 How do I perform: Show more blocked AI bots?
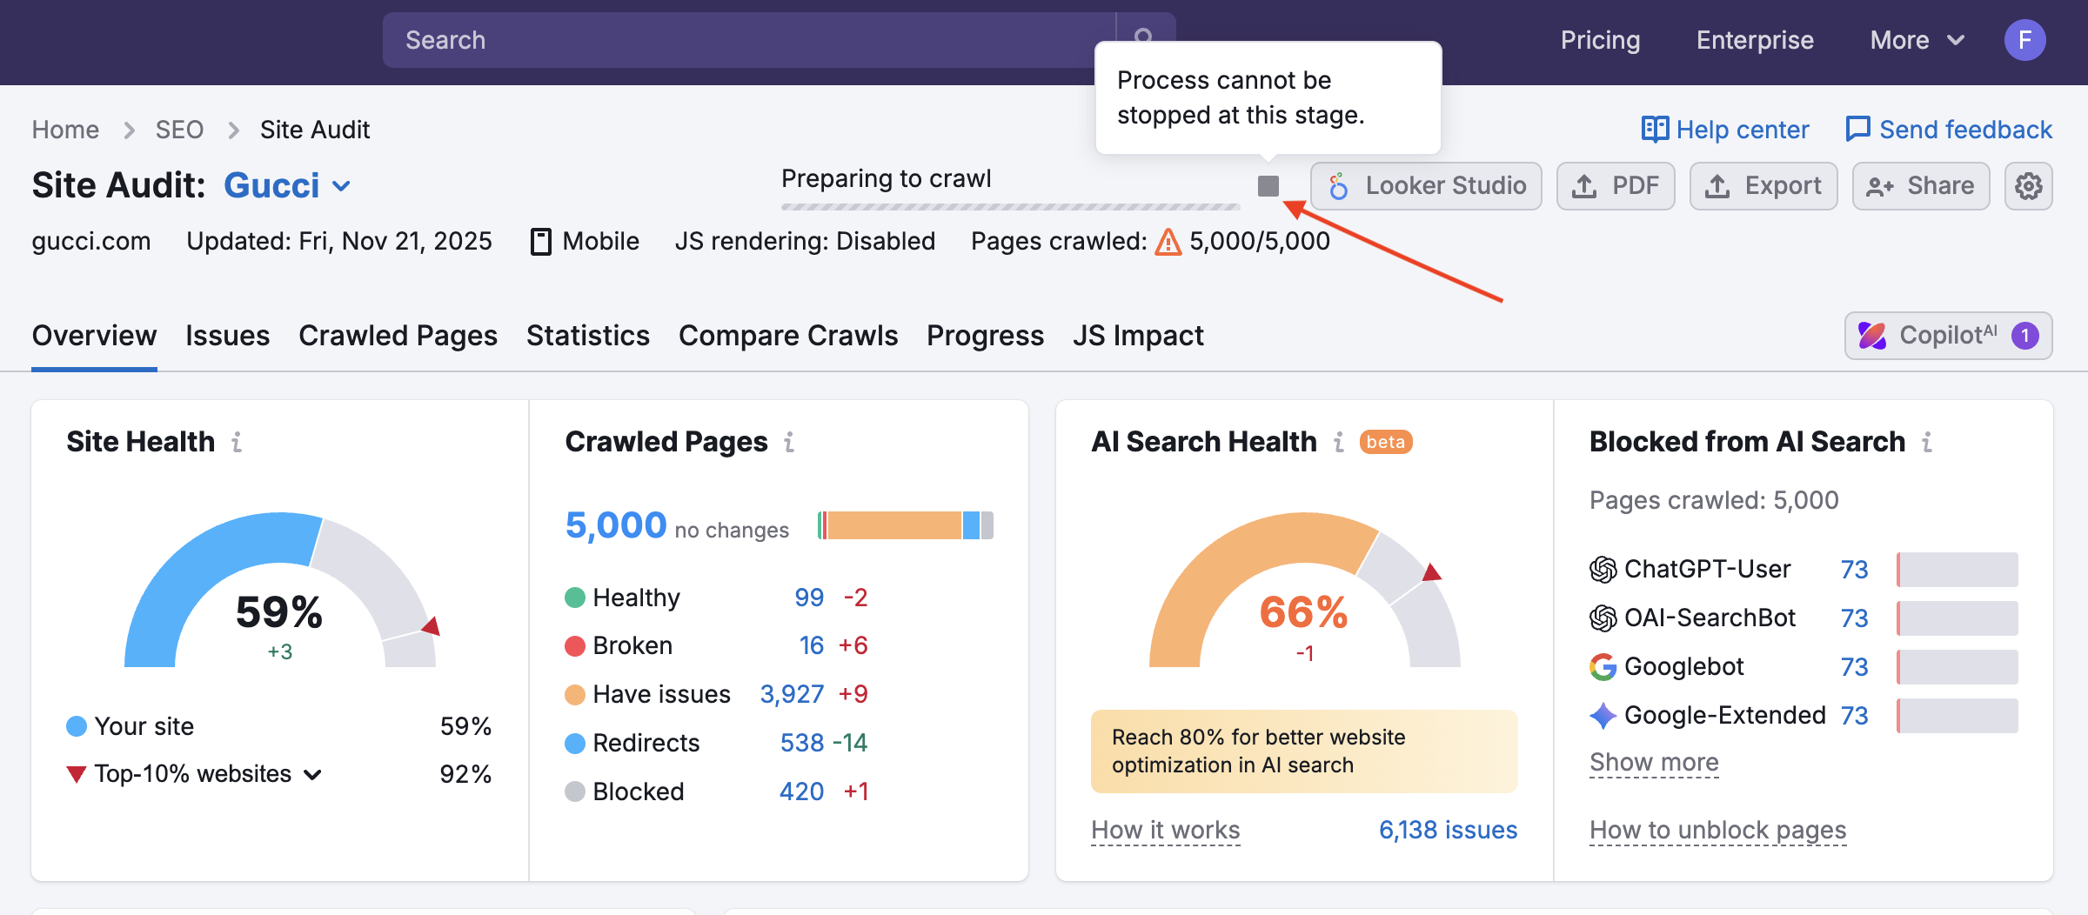point(1653,762)
